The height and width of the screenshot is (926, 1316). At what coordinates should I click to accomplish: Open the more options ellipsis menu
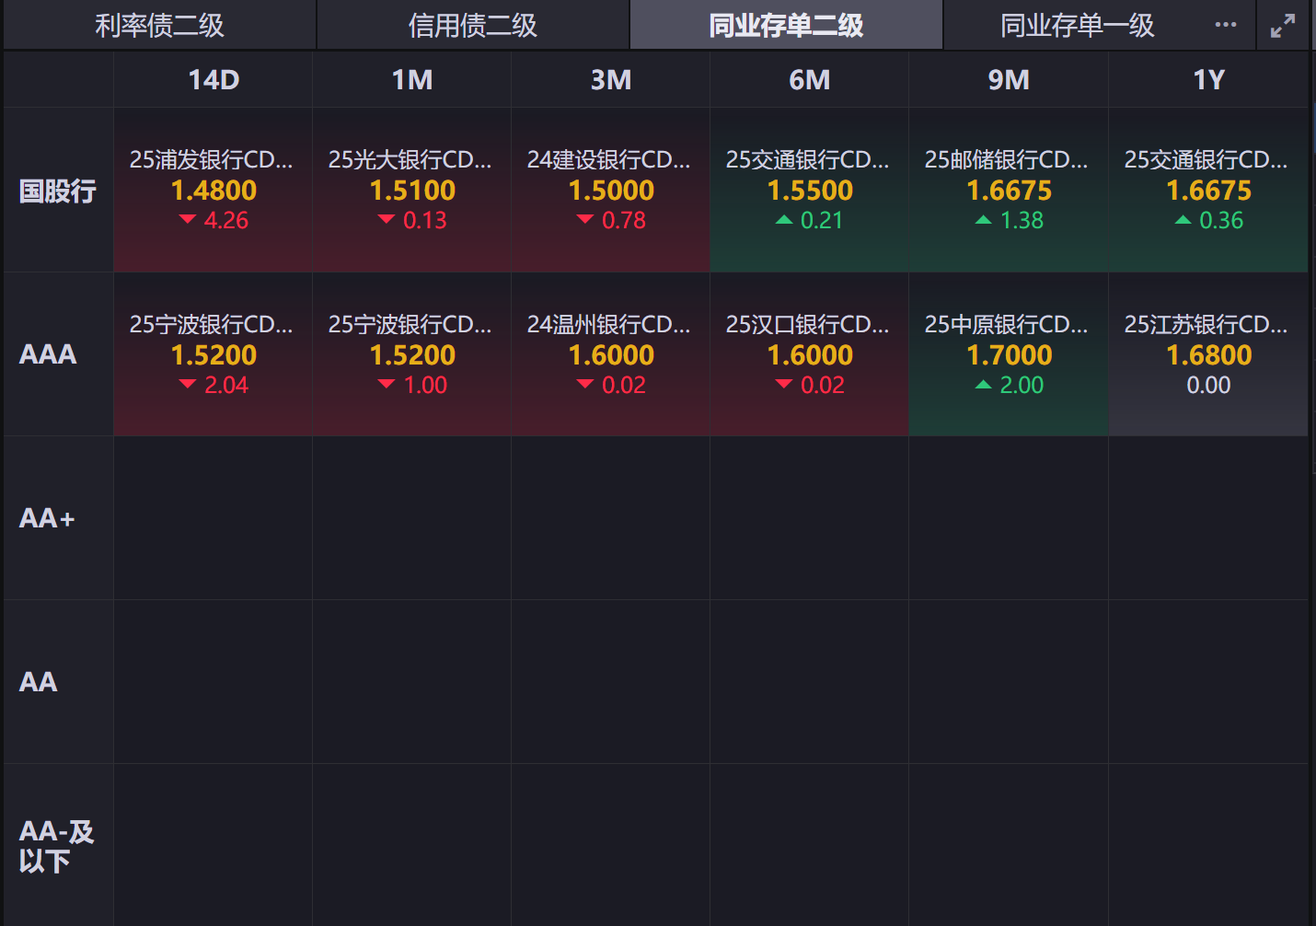click(x=1225, y=25)
